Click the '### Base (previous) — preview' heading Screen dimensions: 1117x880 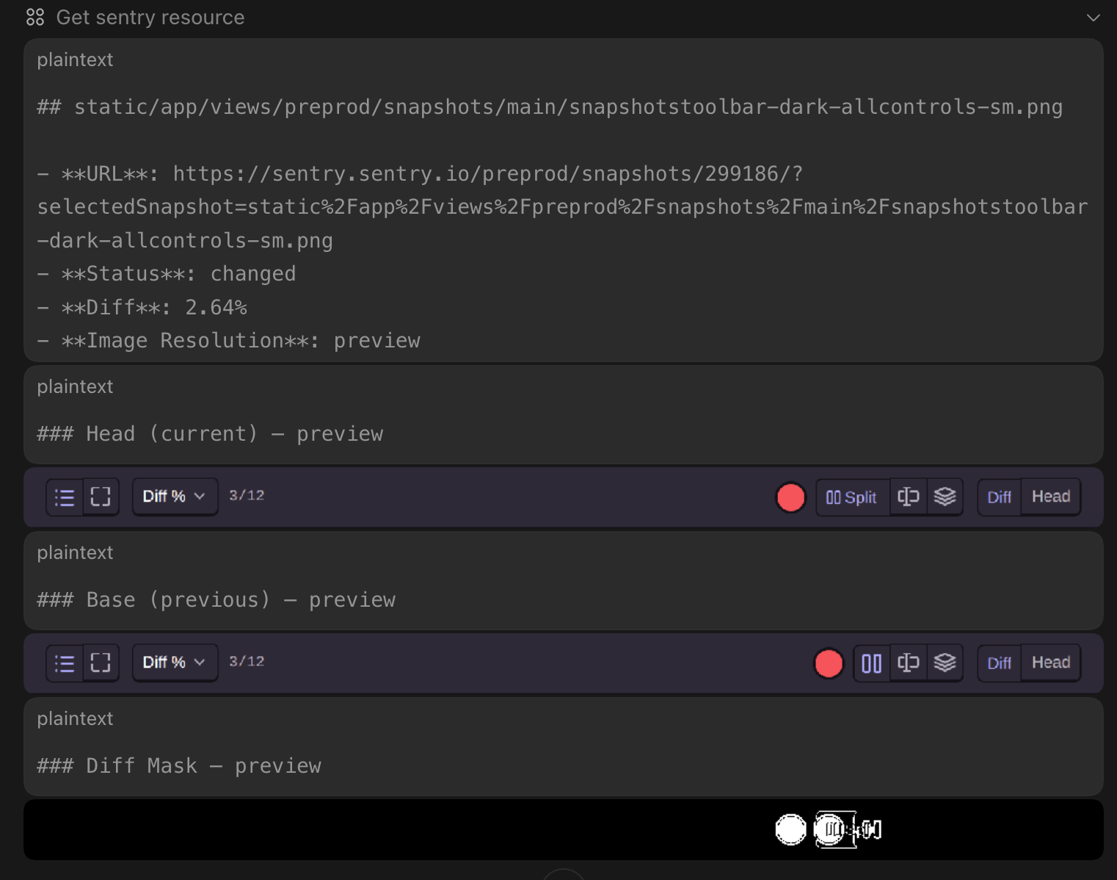pos(217,600)
